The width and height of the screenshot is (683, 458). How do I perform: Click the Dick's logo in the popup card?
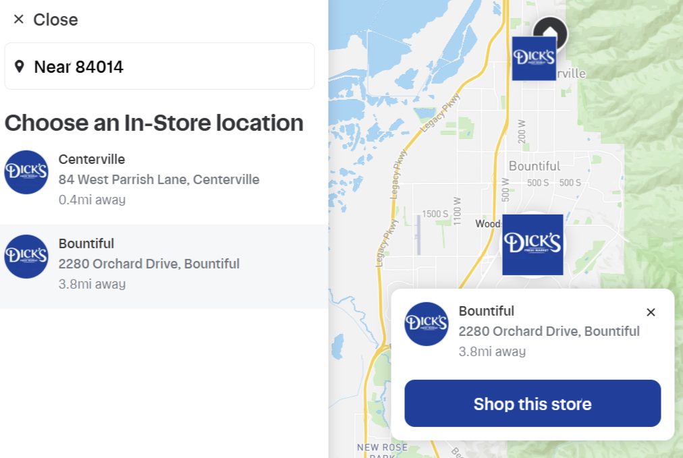[x=427, y=324]
